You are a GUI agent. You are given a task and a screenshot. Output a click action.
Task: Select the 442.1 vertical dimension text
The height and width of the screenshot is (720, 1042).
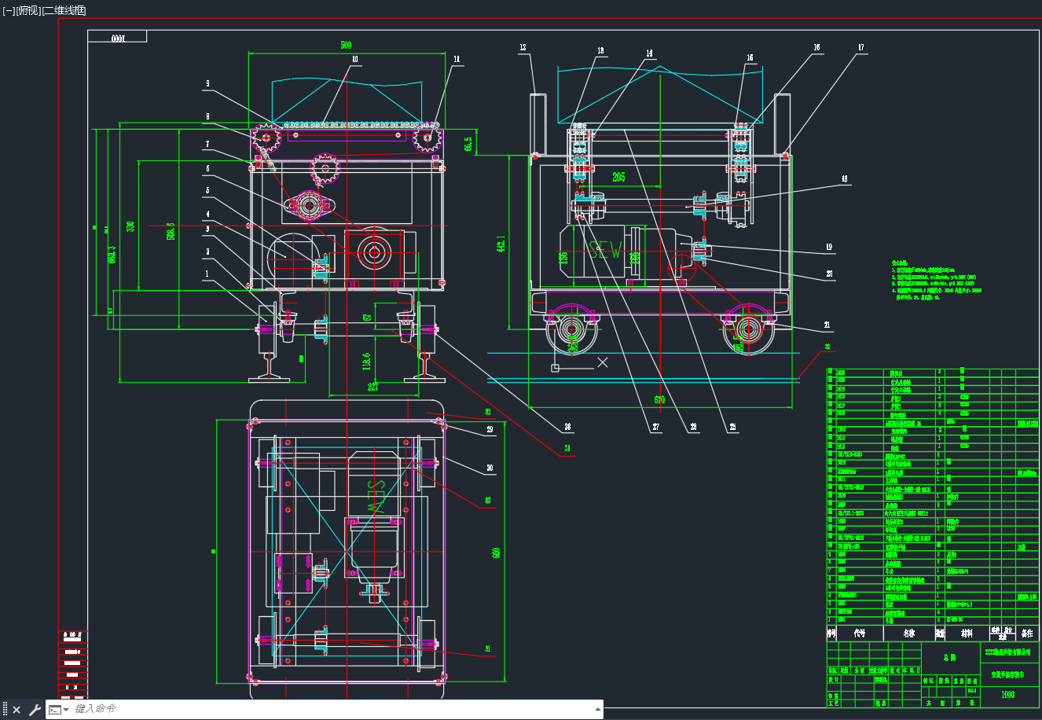pyautogui.click(x=501, y=244)
